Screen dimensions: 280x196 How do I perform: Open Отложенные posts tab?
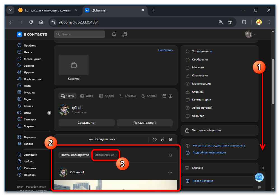click(106, 155)
